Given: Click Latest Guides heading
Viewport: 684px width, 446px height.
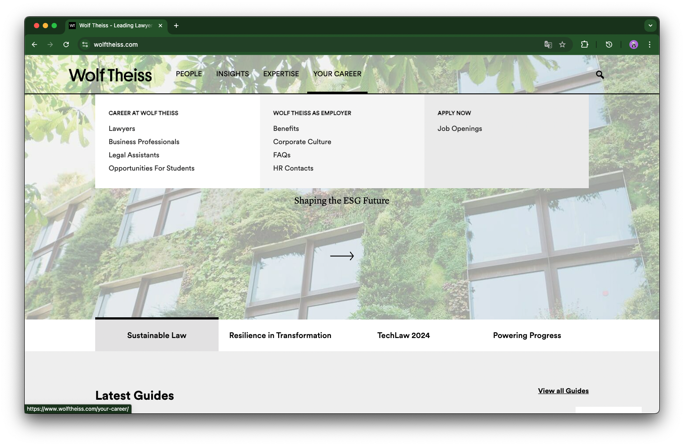Looking at the screenshot, I should point(135,396).
